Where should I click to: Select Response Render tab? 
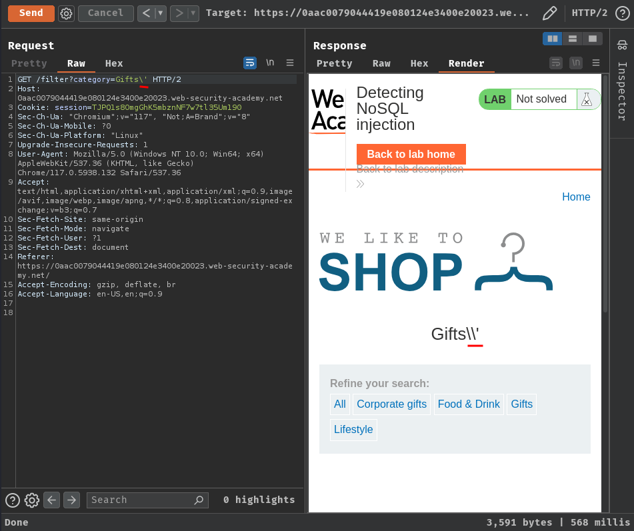pyautogui.click(x=466, y=63)
